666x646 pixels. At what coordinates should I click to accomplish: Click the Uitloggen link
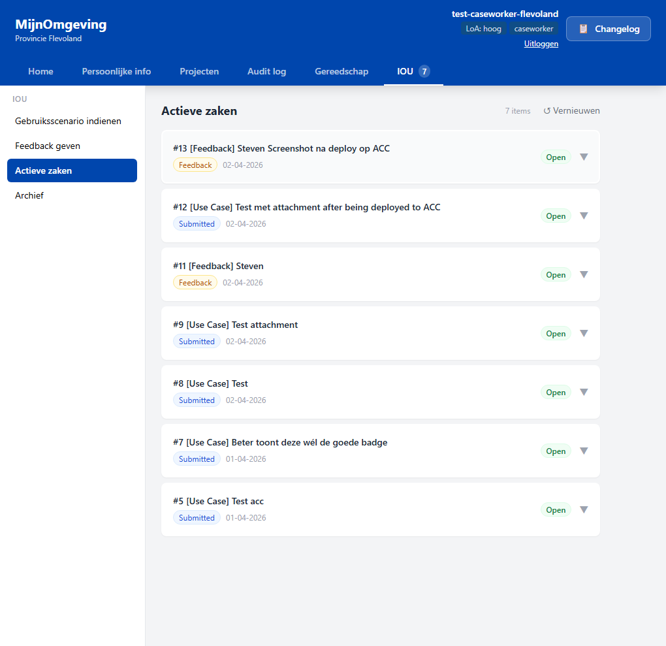click(541, 43)
